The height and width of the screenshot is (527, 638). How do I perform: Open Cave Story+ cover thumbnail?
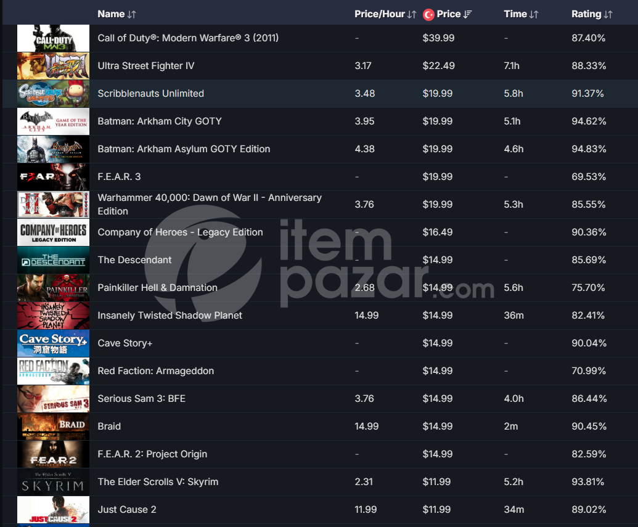pyautogui.click(x=53, y=343)
